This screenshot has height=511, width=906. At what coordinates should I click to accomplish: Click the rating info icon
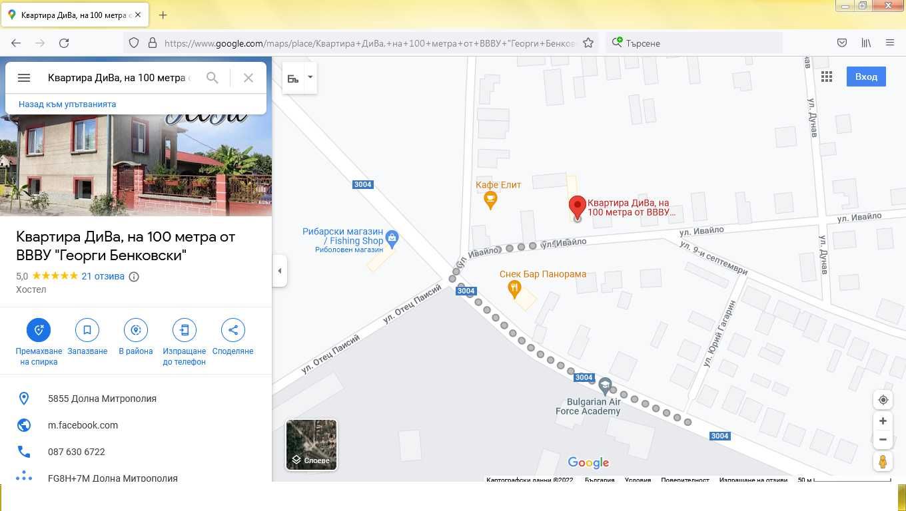pyautogui.click(x=134, y=277)
